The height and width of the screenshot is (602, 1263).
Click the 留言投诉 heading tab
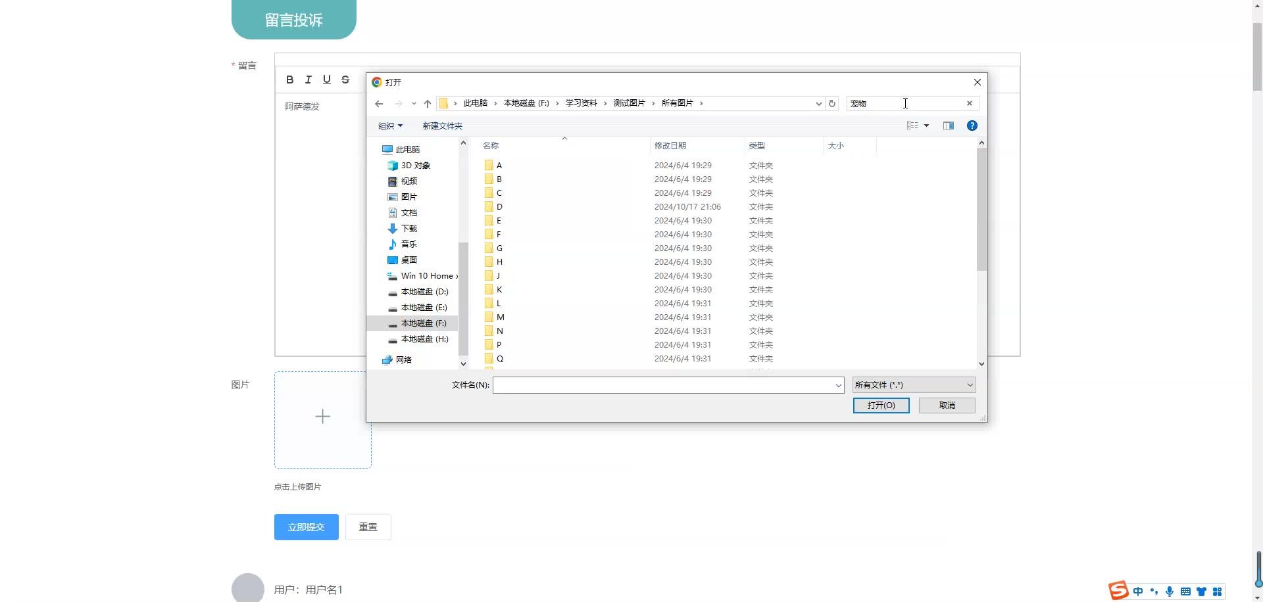tap(294, 20)
